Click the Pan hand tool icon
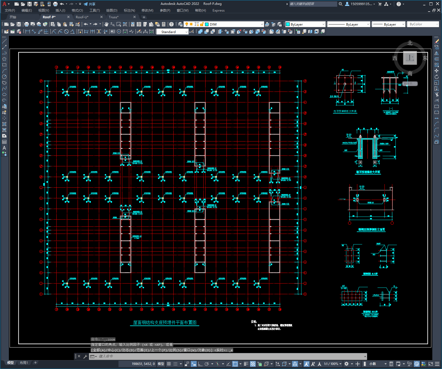The height and width of the screenshot is (369, 442). pos(106,24)
